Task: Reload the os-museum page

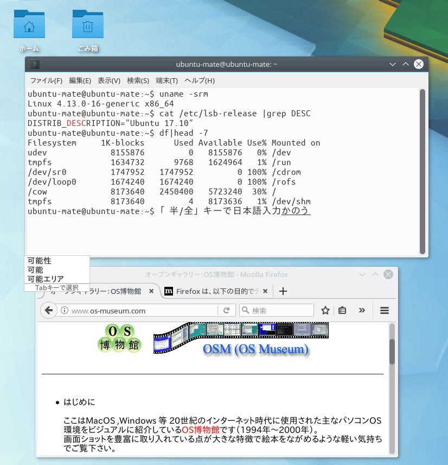Action: 227,311
